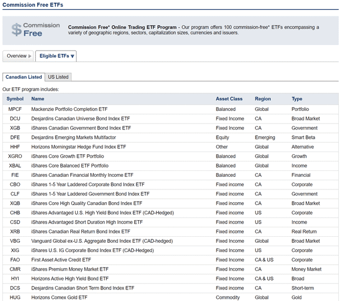Viewport: 342px width, 301px height.
Task: Click the Asset Class column header
Action: coord(229,99)
